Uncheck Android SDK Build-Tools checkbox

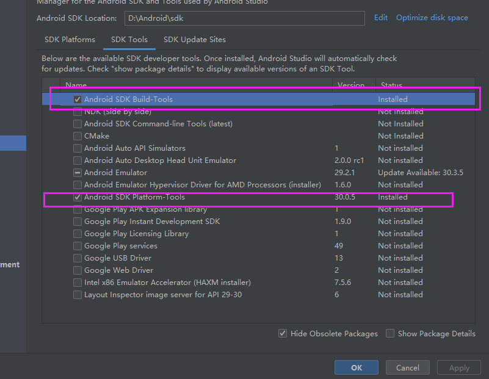[78, 99]
